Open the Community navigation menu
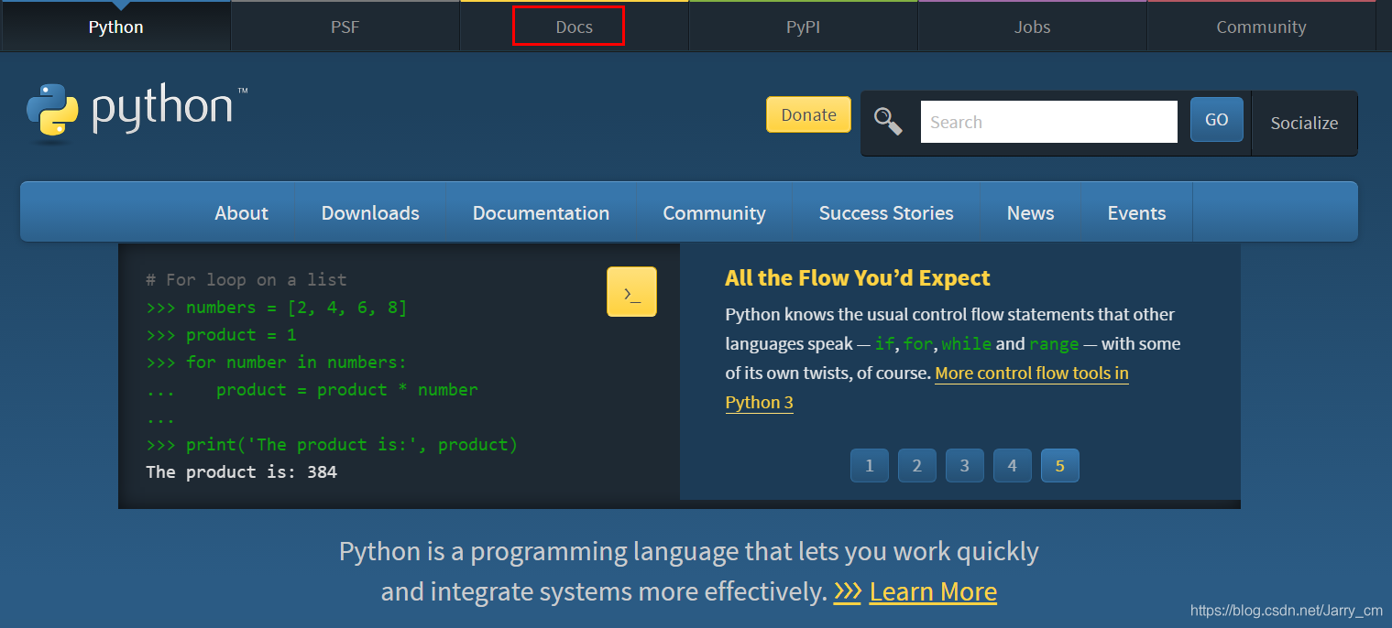The width and height of the screenshot is (1392, 628). point(714,212)
